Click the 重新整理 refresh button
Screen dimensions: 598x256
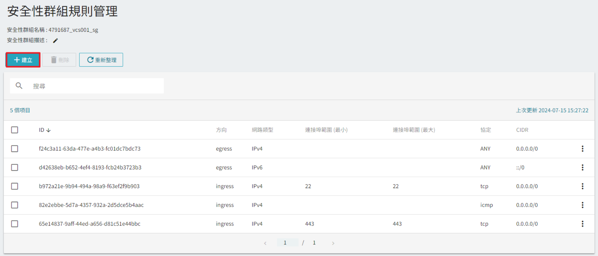(x=101, y=60)
